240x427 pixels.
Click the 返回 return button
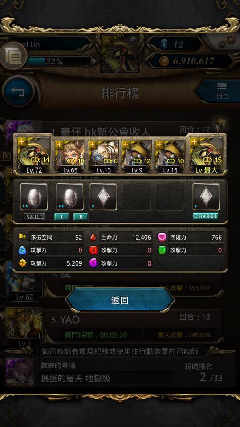click(x=120, y=300)
